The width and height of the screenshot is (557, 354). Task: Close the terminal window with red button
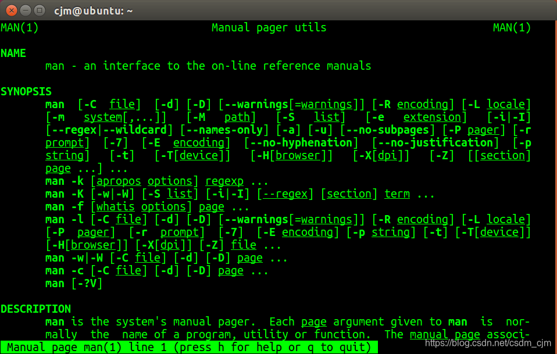click(12, 10)
